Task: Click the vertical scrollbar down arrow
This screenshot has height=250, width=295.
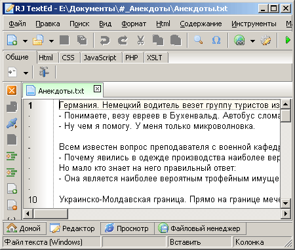Action: click(x=285, y=204)
